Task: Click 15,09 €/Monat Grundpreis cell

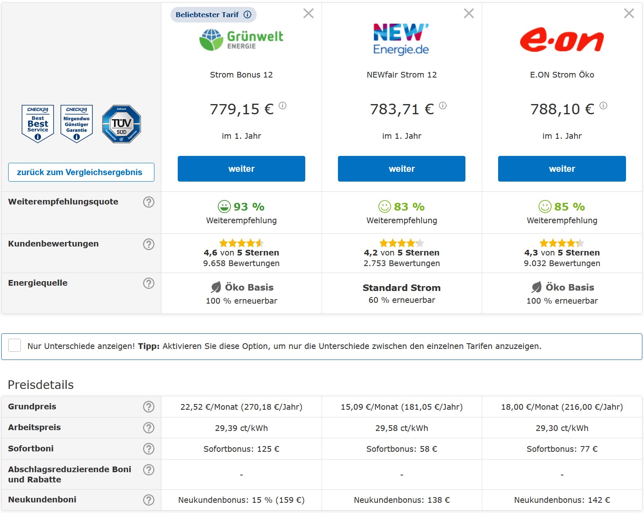Action: [402, 407]
